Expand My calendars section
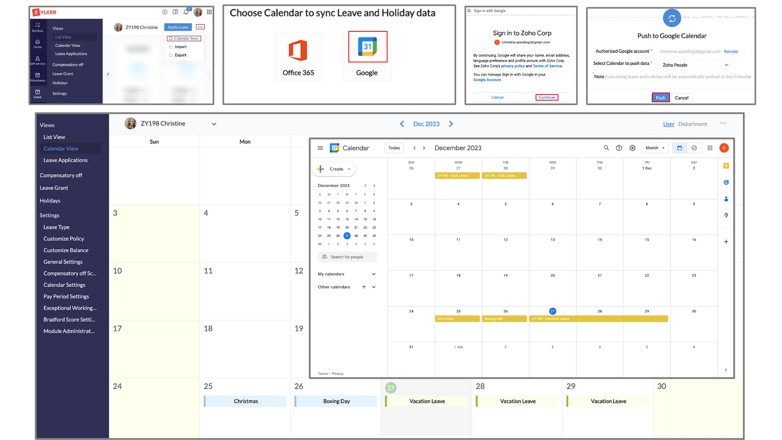The image size is (782, 440). pyautogui.click(x=373, y=274)
